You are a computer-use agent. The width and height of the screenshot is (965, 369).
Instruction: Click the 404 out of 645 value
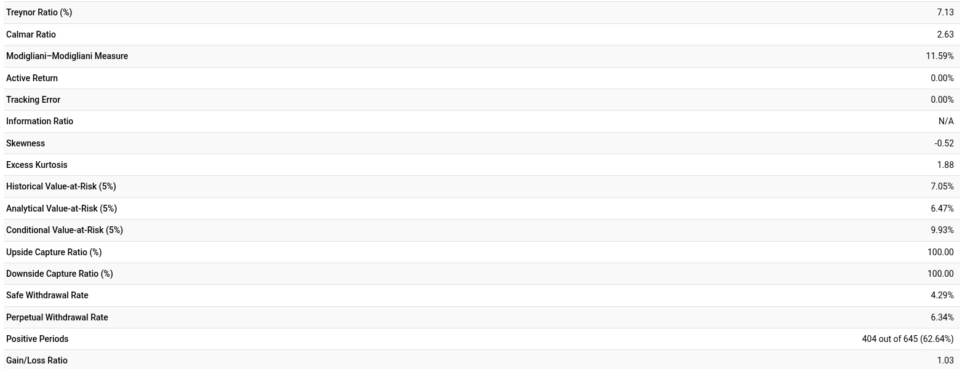pyautogui.click(x=907, y=339)
